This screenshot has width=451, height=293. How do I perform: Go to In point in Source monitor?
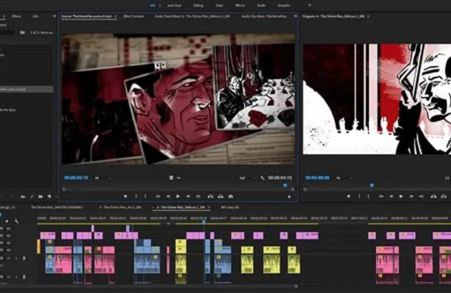[158, 196]
